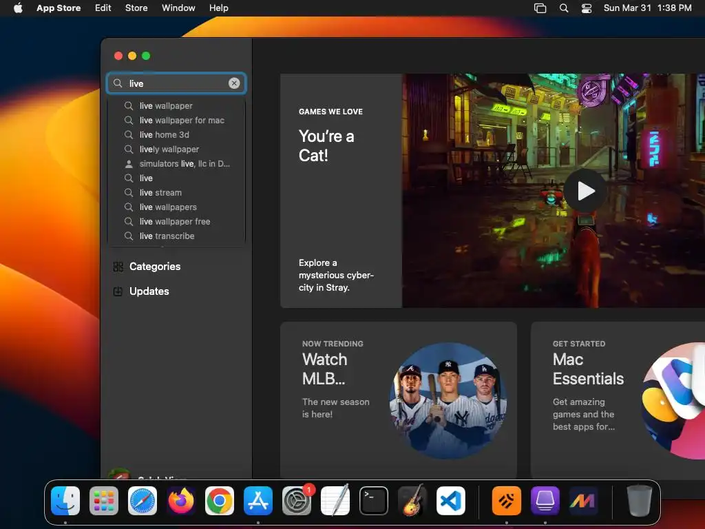Click the magnifier icon in search field
The width and height of the screenshot is (705, 529).
pyautogui.click(x=118, y=83)
